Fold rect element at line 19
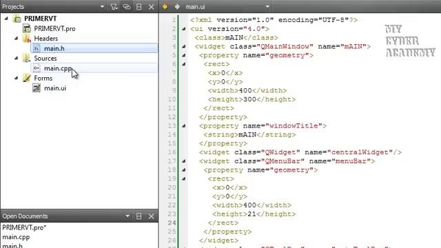 tap(184, 179)
